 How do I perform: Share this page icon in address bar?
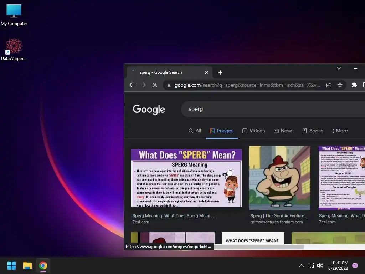[328, 85]
